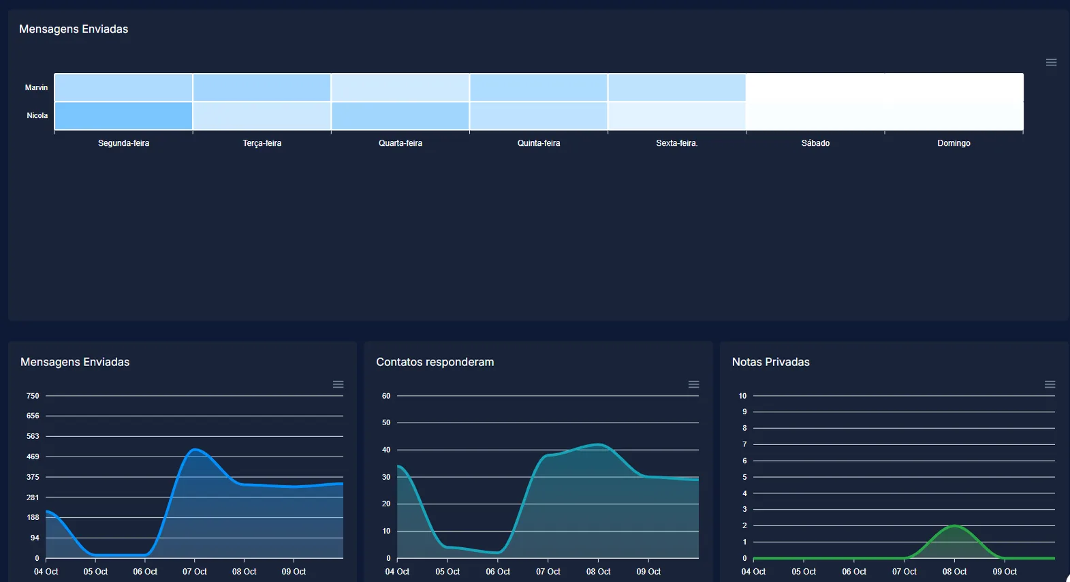Viewport: 1070px width, 582px height.
Task: Click the 563 y-axis value
Action: coord(33,436)
